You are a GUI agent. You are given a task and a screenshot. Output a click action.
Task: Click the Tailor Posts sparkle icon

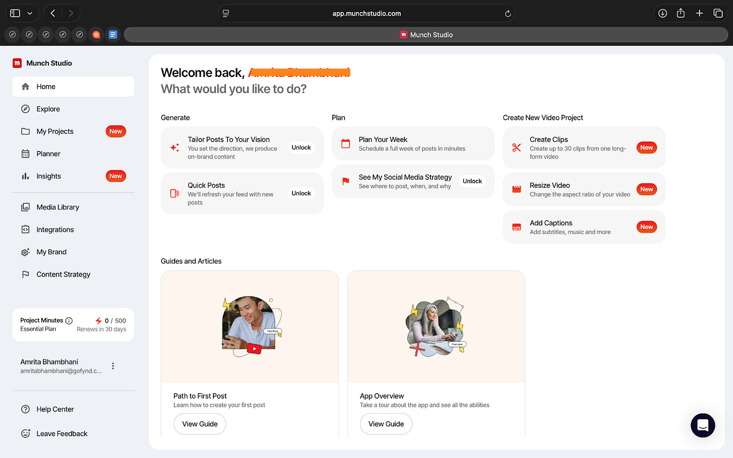(175, 147)
